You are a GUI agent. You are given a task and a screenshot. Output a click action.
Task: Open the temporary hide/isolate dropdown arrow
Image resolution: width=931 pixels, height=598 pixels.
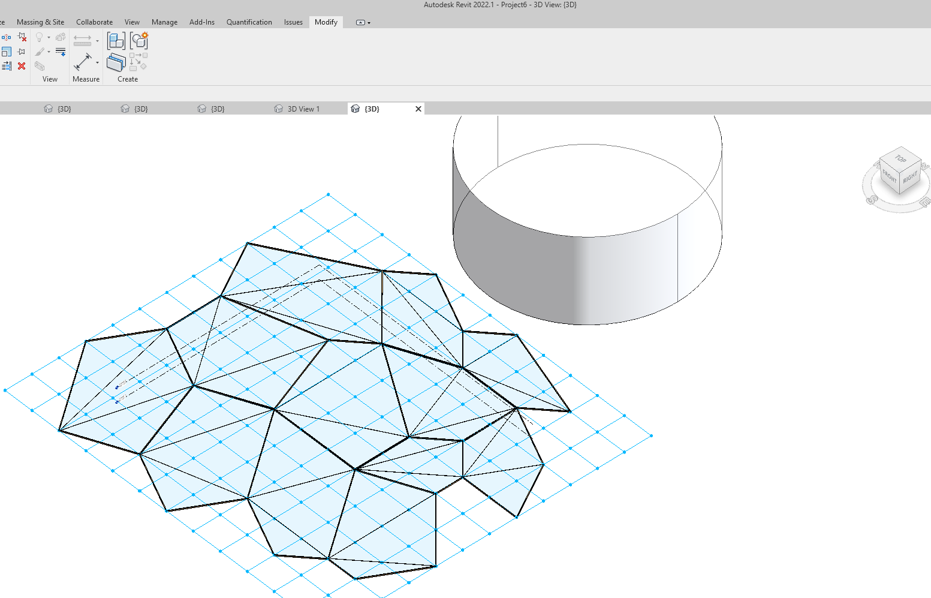49,37
